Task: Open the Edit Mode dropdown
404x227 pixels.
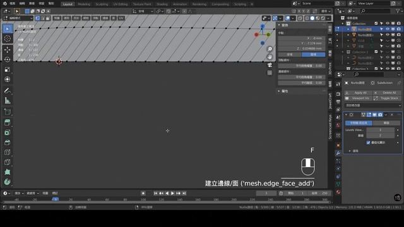Action: (x=18, y=18)
